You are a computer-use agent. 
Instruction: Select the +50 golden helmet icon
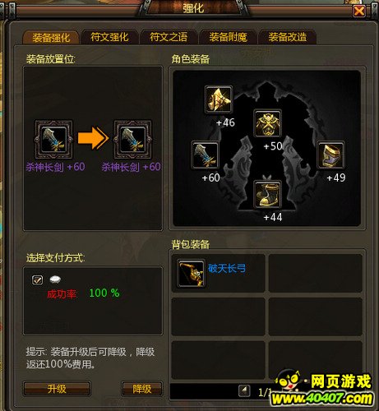(x=267, y=123)
